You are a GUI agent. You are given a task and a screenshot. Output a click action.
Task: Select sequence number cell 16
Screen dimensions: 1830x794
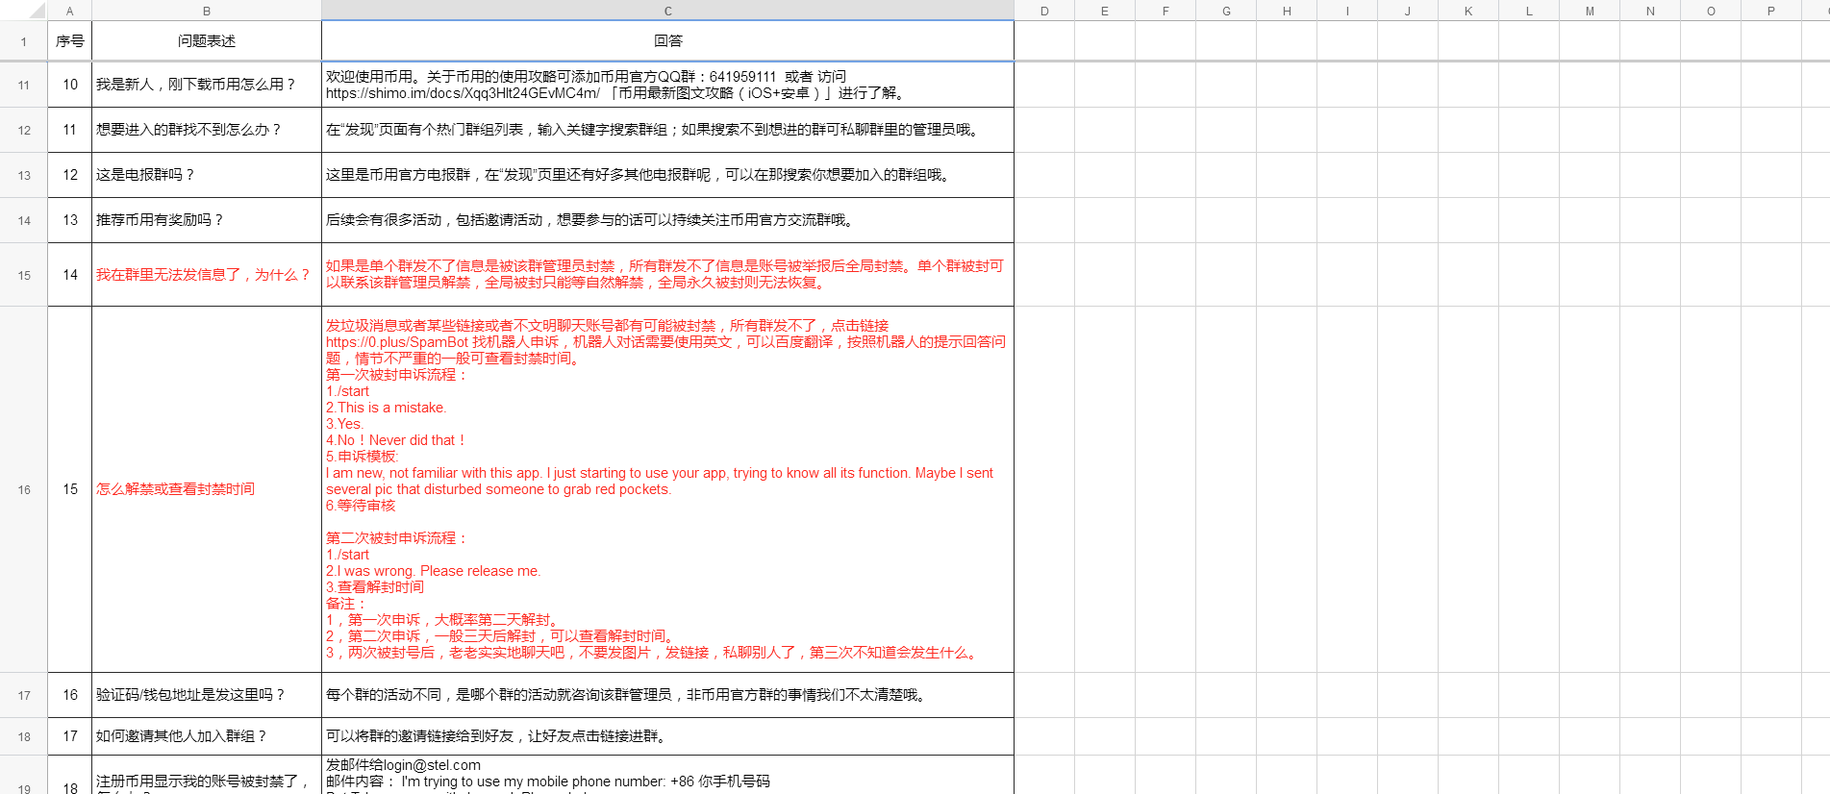(x=70, y=695)
